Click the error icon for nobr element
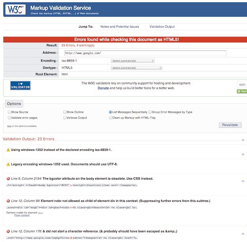 click(8, 201)
